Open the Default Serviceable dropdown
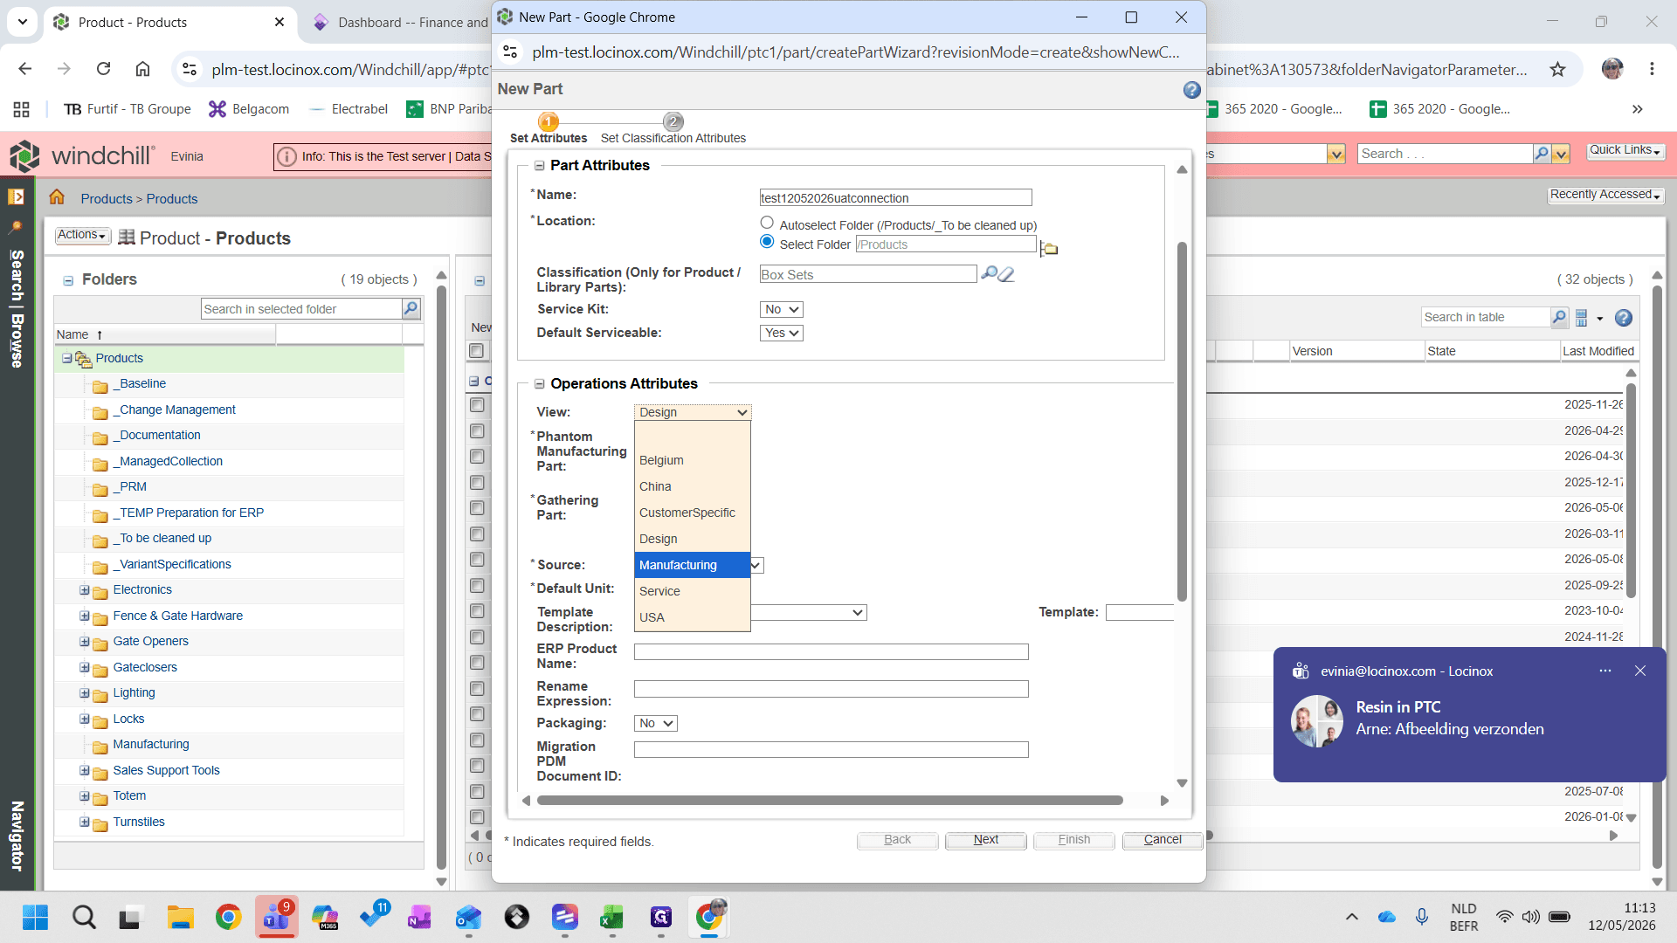The width and height of the screenshot is (1677, 943). point(781,333)
